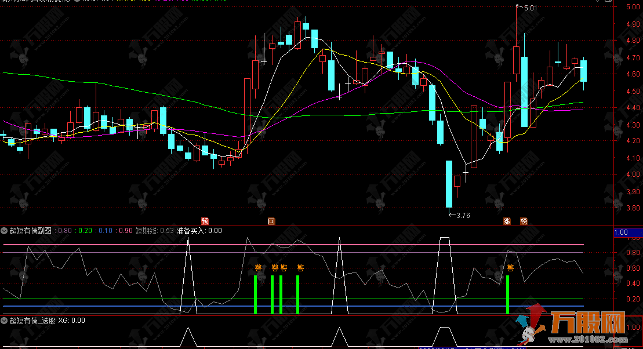Click the fourth 警 warning icon from left
The height and width of the screenshot is (349, 643).
(x=300, y=267)
